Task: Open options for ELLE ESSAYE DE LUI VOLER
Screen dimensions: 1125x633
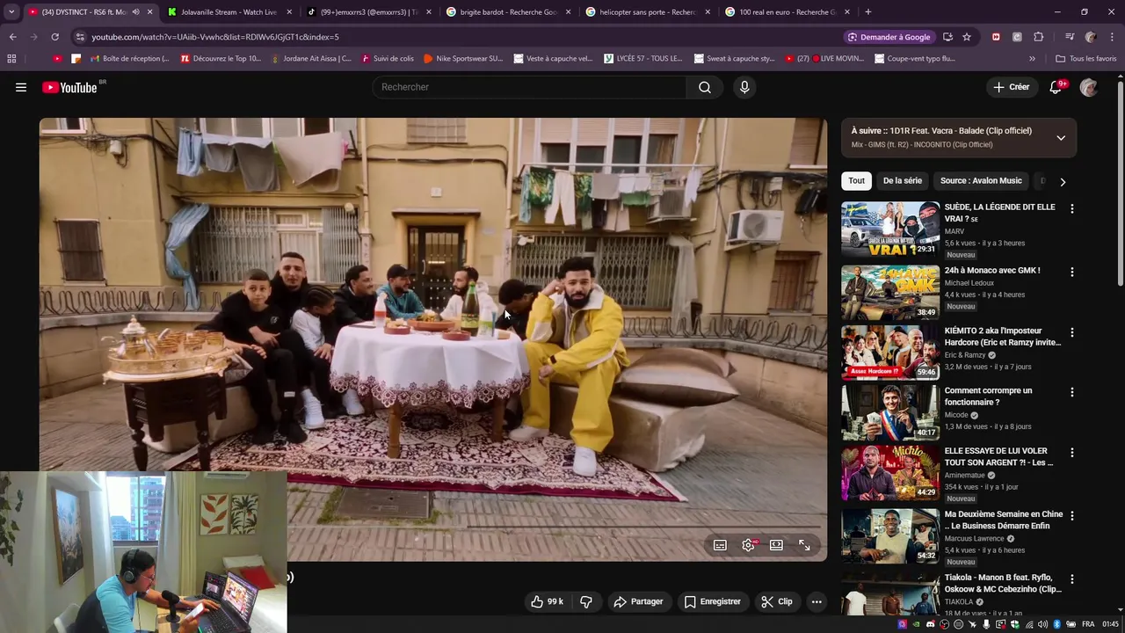Action: point(1071,453)
